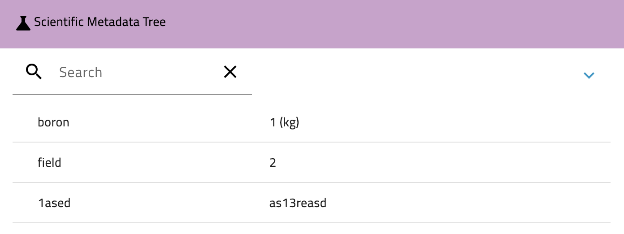The image size is (624, 234).
Task: Focus the Search input field
Action: click(x=134, y=73)
